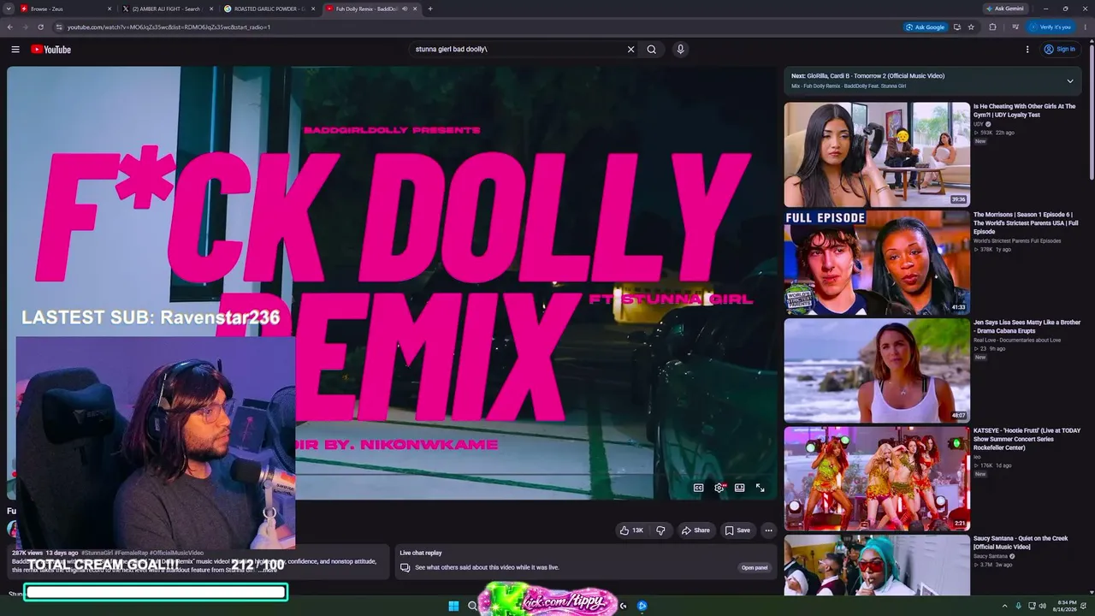
Task: Click the Sign in button
Action: pyautogui.click(x=1059, y=50)
